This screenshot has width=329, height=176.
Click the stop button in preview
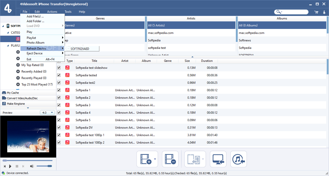pyautogui.click(x=17, y=166)
